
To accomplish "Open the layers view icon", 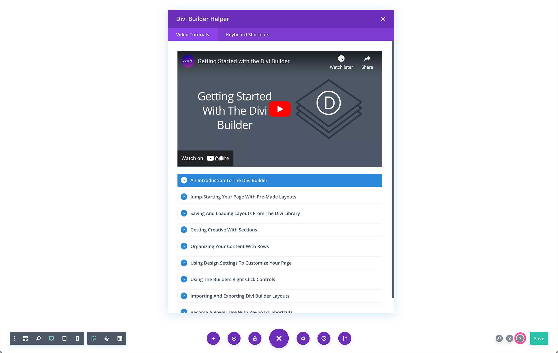I will pyautogui.click(x=509, y=338).
